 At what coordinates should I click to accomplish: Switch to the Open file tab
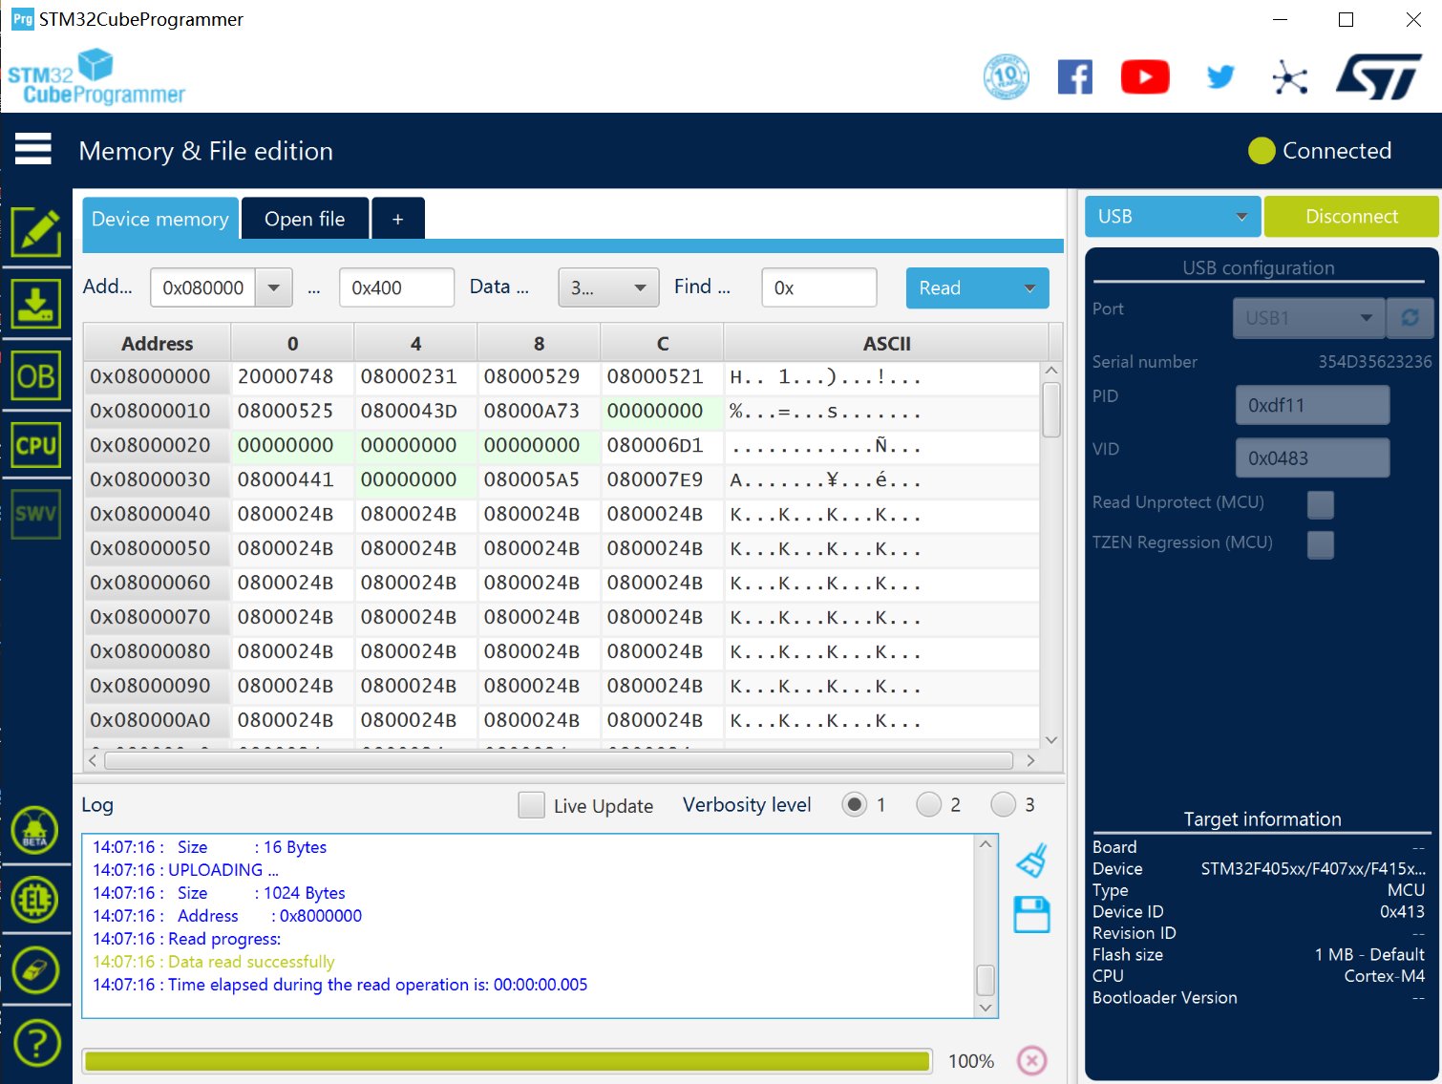[305, 219]
